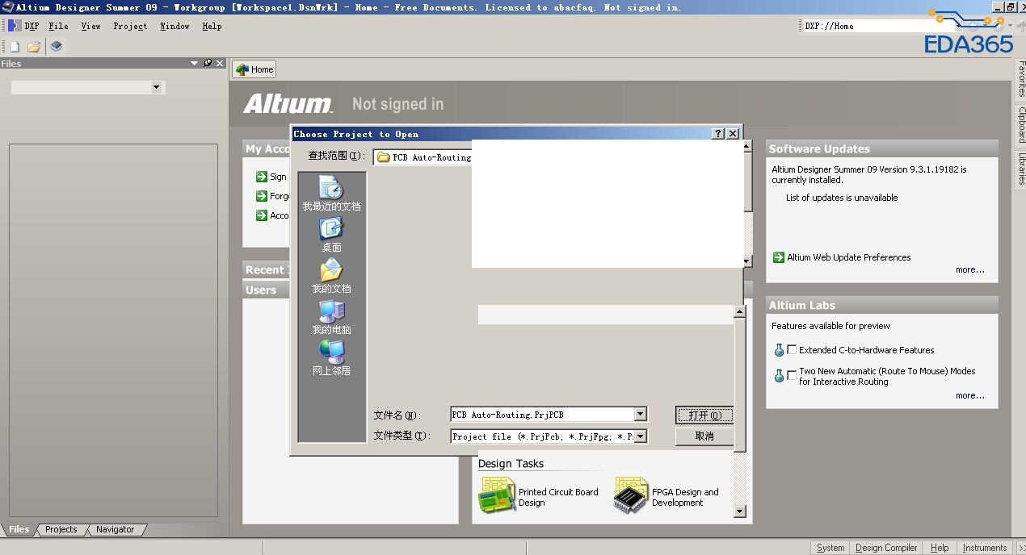Click the Cancel (取消) button
Screen dimensions: 1026x555
704,436
